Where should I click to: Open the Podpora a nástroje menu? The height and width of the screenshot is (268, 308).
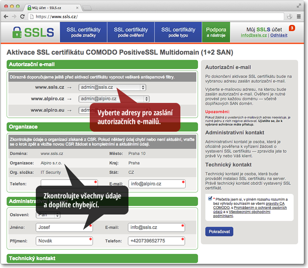coord(216,32)
